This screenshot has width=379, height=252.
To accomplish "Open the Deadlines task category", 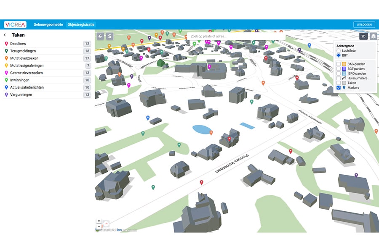I will point(19,44).
